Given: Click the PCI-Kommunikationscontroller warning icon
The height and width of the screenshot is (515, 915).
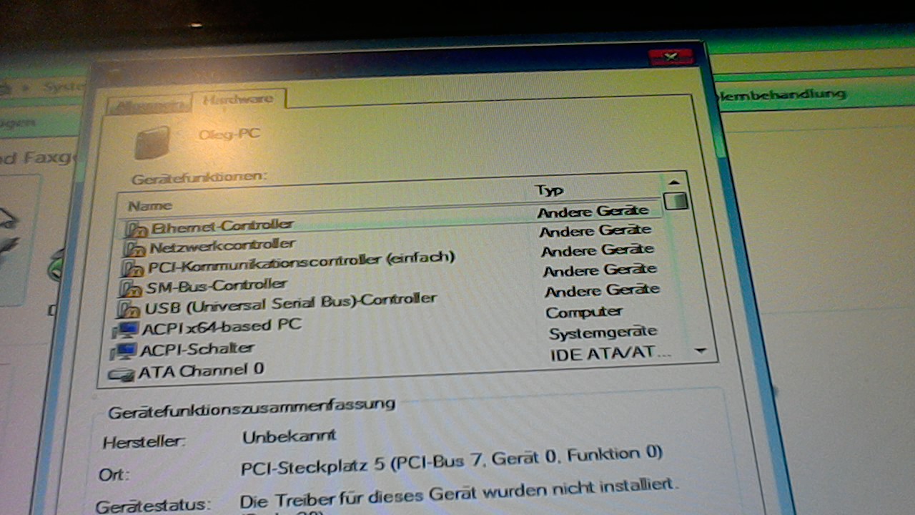Looking at the screenshot, I should [132, 269].
